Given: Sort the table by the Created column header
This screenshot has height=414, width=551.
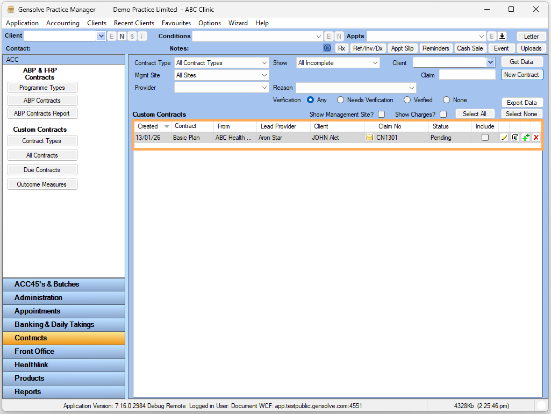Looking at the screenshot, I should (x=148, y=126).
